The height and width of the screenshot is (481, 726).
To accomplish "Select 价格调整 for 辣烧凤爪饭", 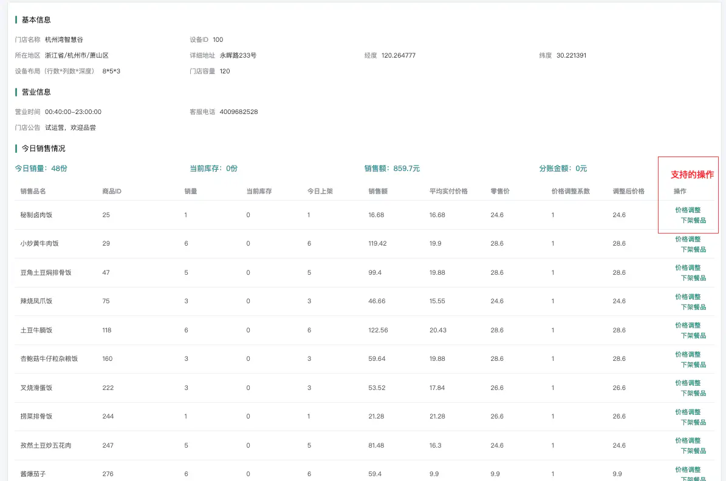I will click(x=688, y=297).
